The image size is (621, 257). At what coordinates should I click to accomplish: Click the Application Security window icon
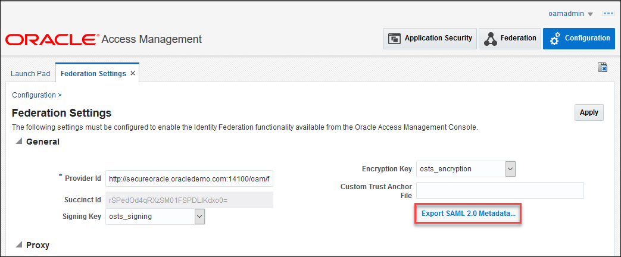(x=394, y=39)
